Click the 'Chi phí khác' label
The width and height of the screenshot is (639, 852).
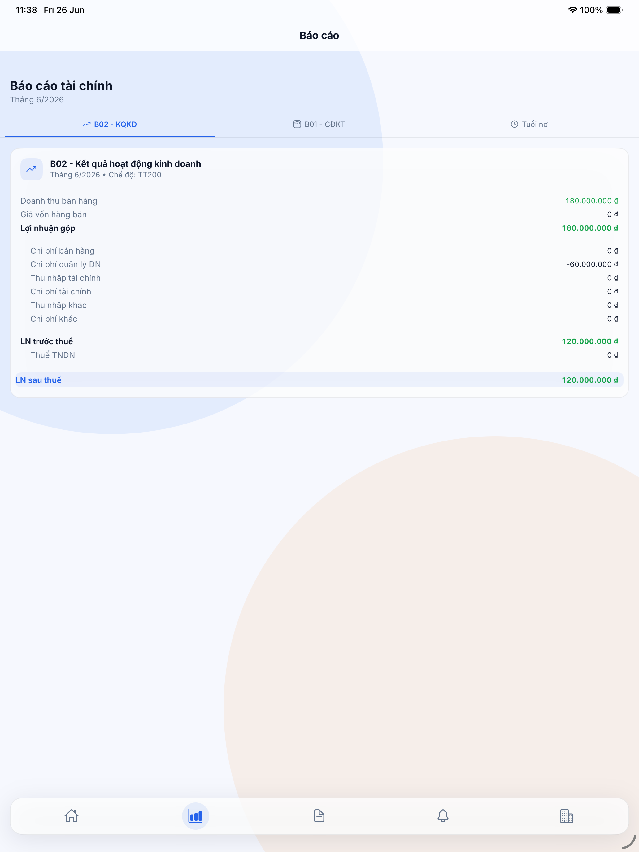[x=54, y=319]
